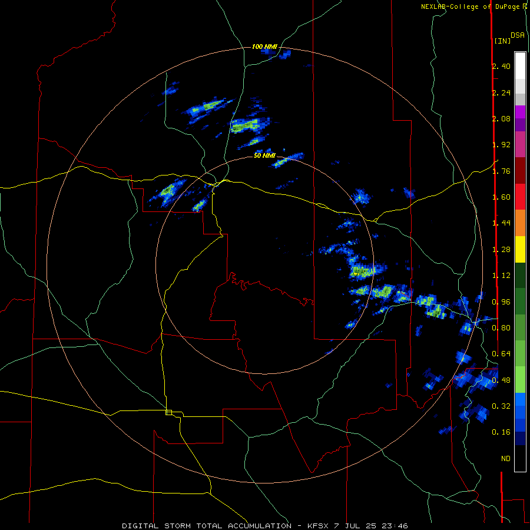Image resolution: width=530 pixels, height=530 pixels.
Task: Click the 2.40 legend value
Action: 501,66
